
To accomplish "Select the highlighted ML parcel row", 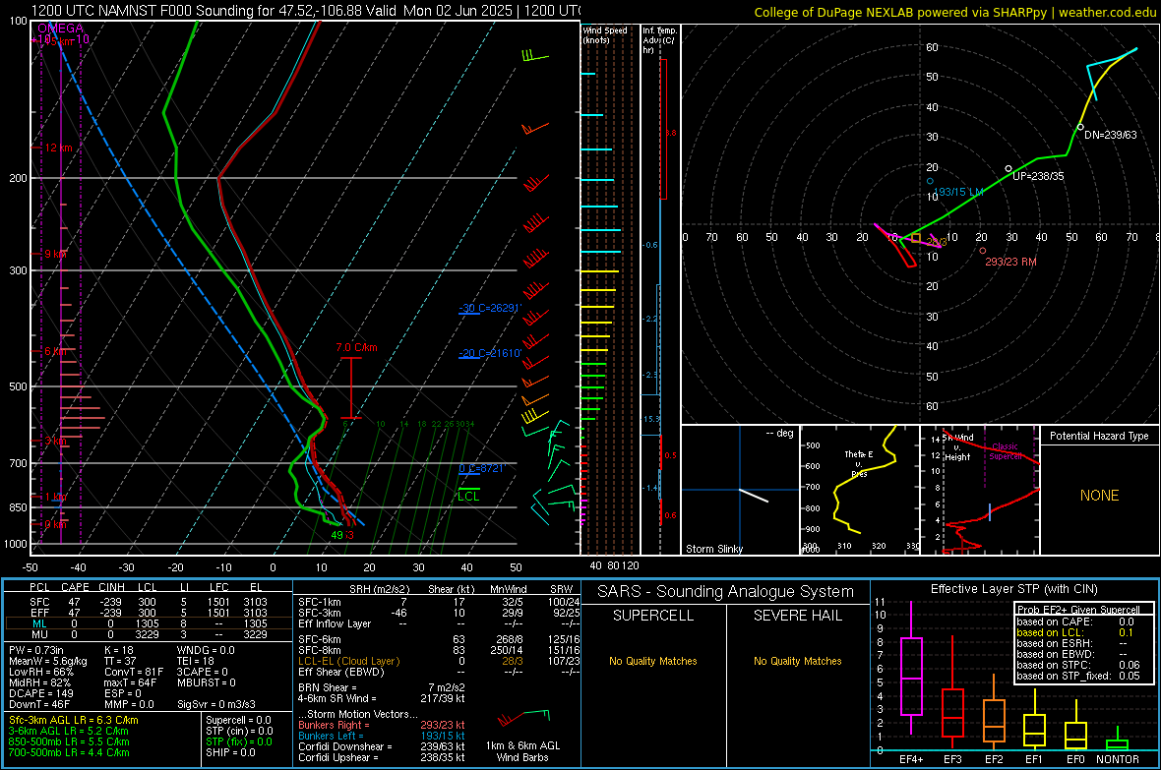I will (148, 623).
